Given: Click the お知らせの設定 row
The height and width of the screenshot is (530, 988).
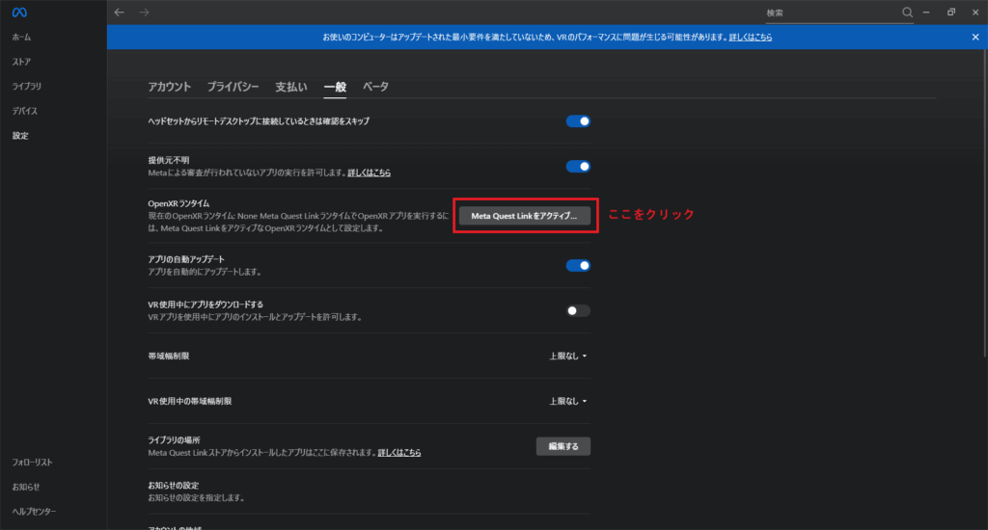Looking at the screenshot, I should [369, 491].
